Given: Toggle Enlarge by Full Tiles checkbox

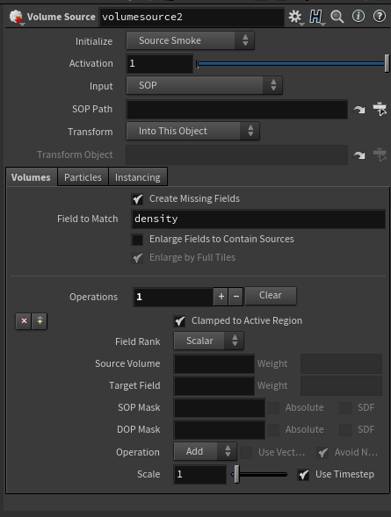Looking at the screenshot, I should (x=137, y=257).
